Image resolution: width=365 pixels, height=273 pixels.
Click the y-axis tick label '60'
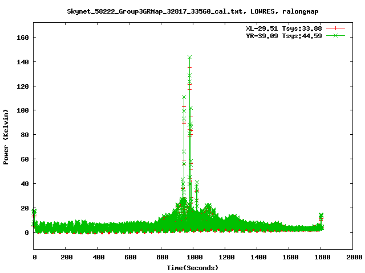[25, 159]
